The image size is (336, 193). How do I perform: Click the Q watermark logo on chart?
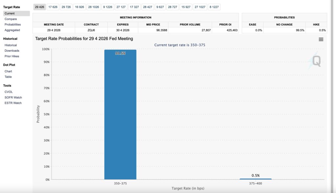coord(316,61)
